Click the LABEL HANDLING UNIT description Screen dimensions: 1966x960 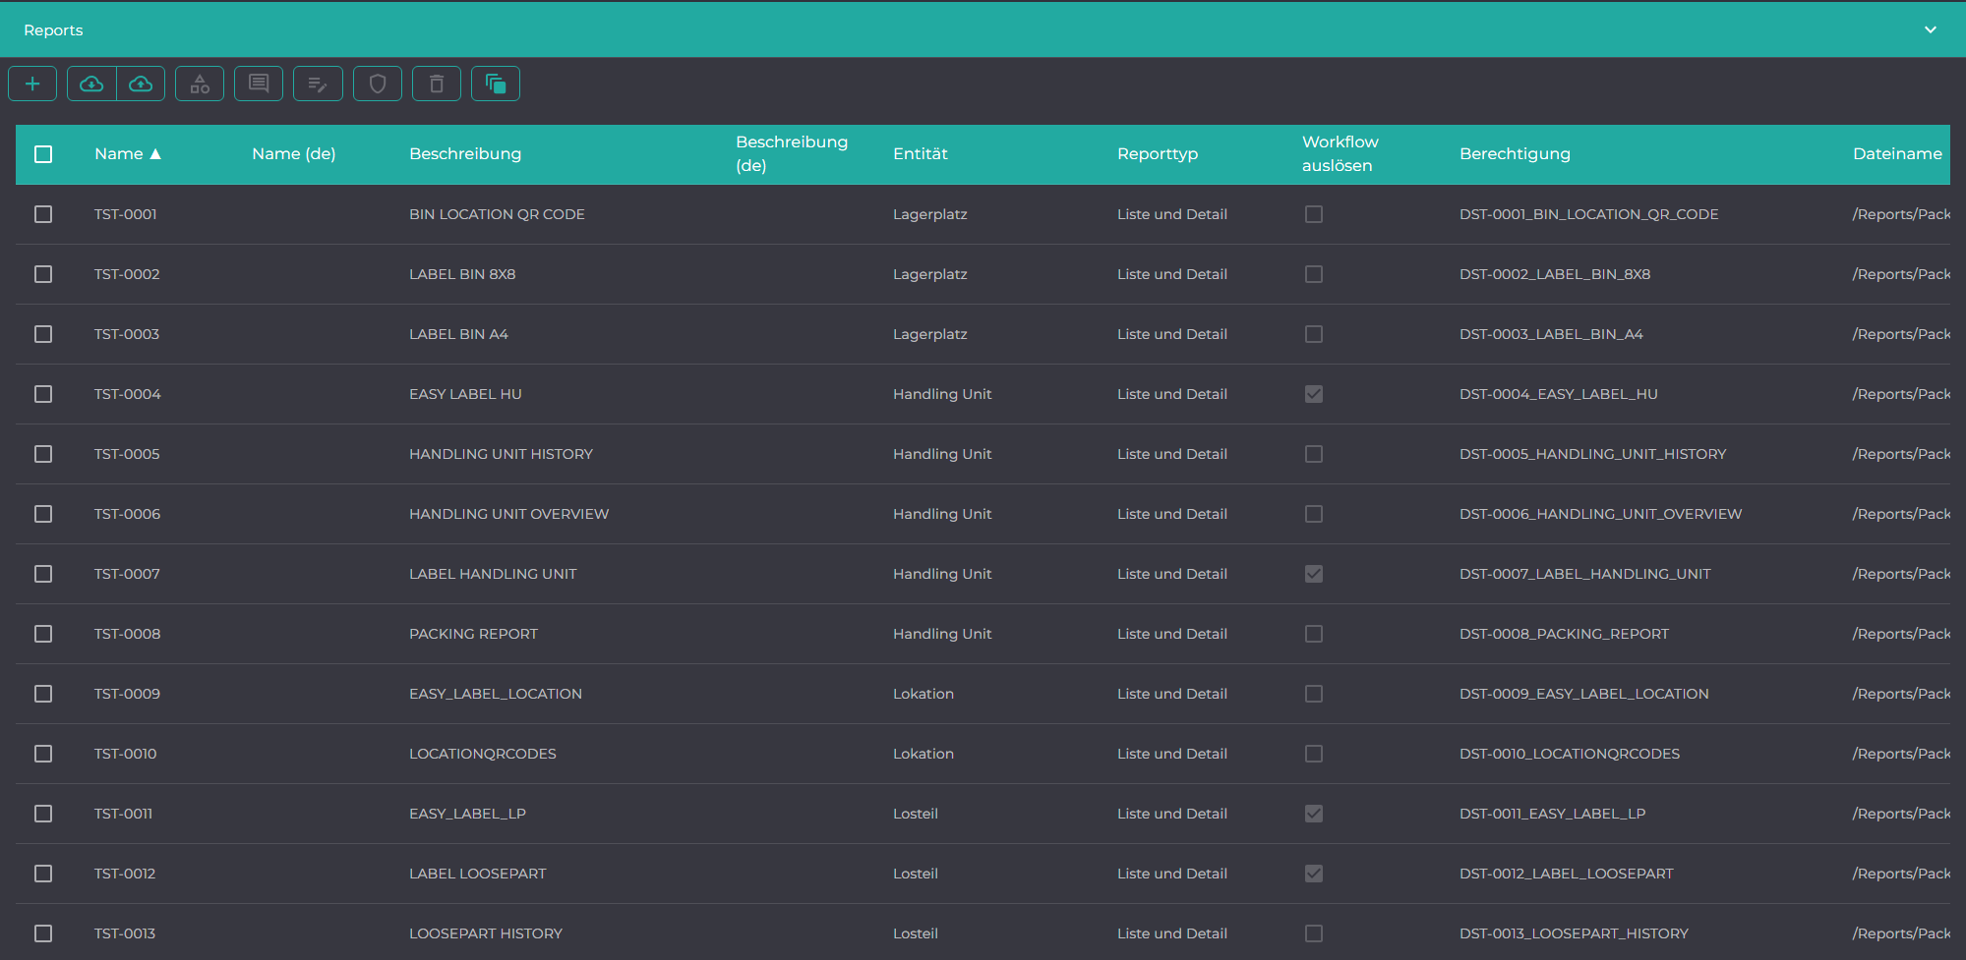click(493, 574)
